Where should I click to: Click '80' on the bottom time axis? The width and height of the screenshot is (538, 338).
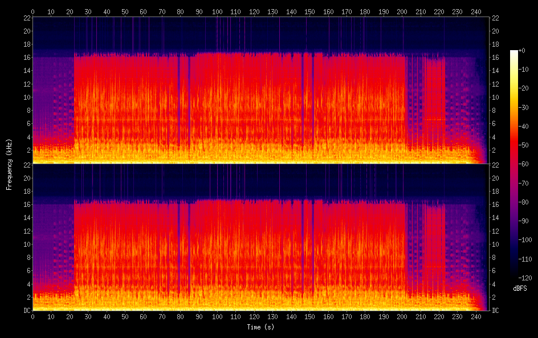coord(181,317)
